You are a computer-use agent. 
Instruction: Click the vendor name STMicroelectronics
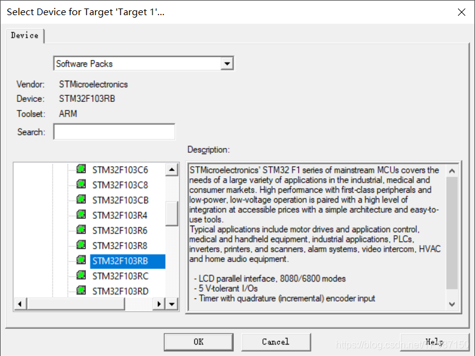(x=94, y=84)
